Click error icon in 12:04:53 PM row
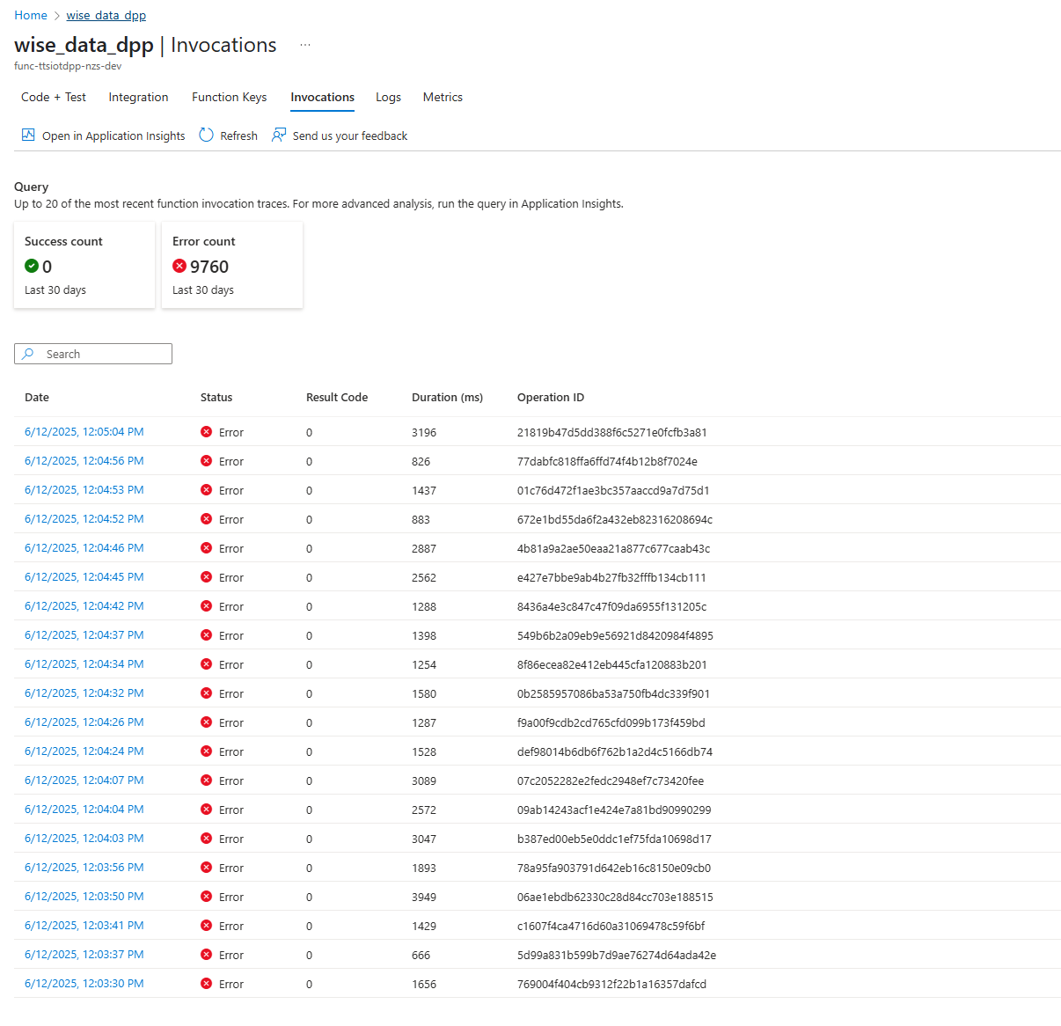 click(x=206, y=490)
